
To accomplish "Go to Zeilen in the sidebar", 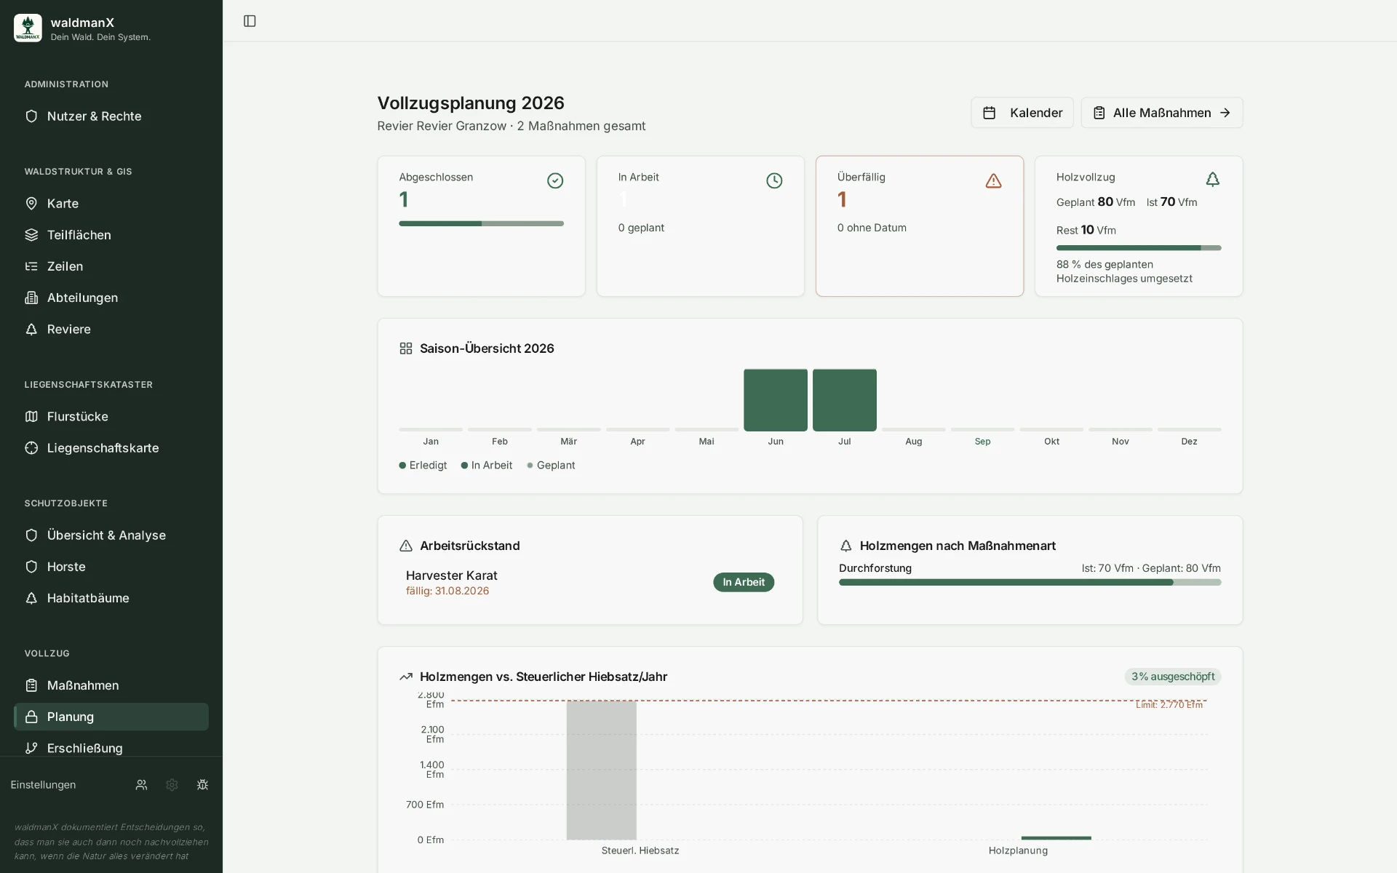I will (x=111, y=266).
